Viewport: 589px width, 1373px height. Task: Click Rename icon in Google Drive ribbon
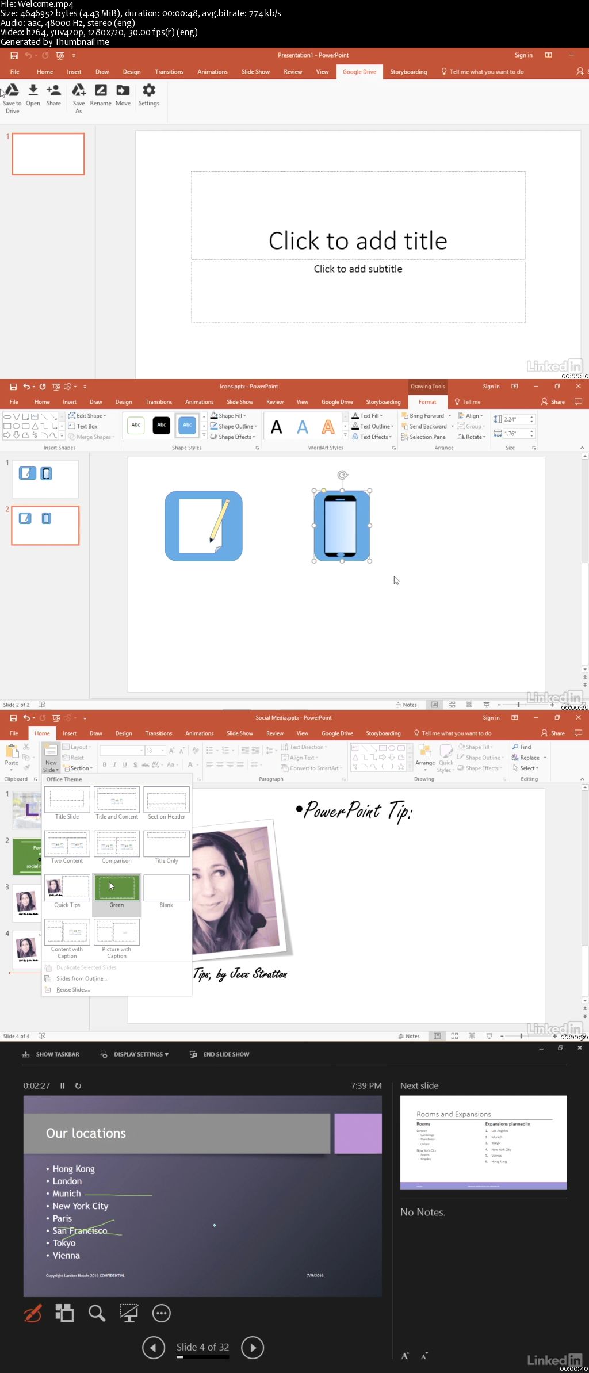(101, 95)
